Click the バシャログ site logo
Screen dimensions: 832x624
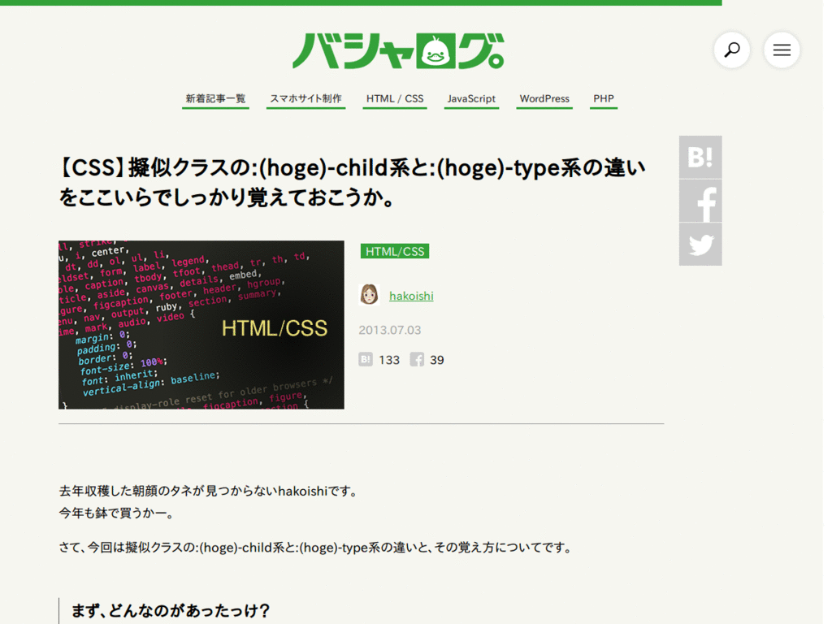[x=398, y=51]
